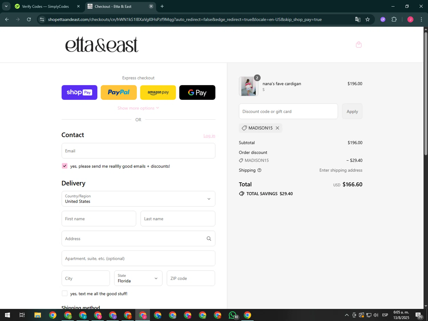Pay with Amazon Pay
This screenshot has height=321, width=428.
158,92
